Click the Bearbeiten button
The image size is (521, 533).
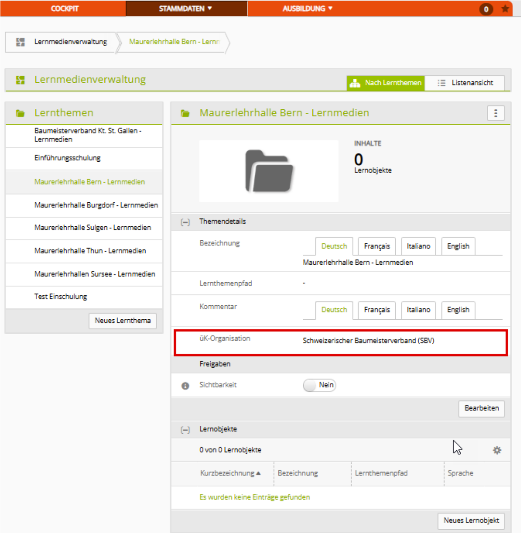[481, 408]
